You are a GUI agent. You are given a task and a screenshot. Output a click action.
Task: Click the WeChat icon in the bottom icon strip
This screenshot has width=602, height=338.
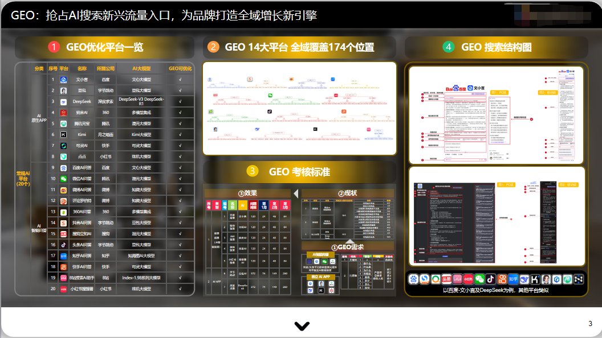[x=479, y=279]
